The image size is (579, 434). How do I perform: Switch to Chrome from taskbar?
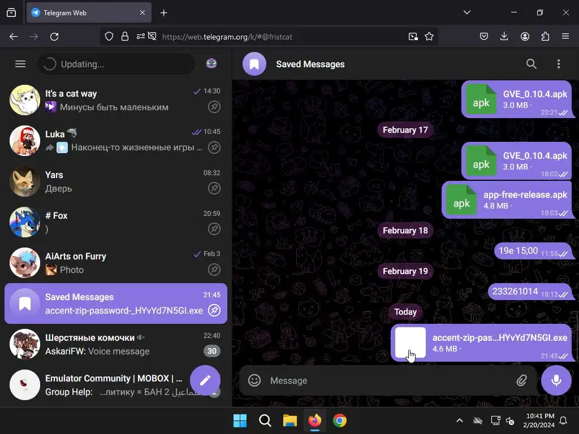click(340, 420)
